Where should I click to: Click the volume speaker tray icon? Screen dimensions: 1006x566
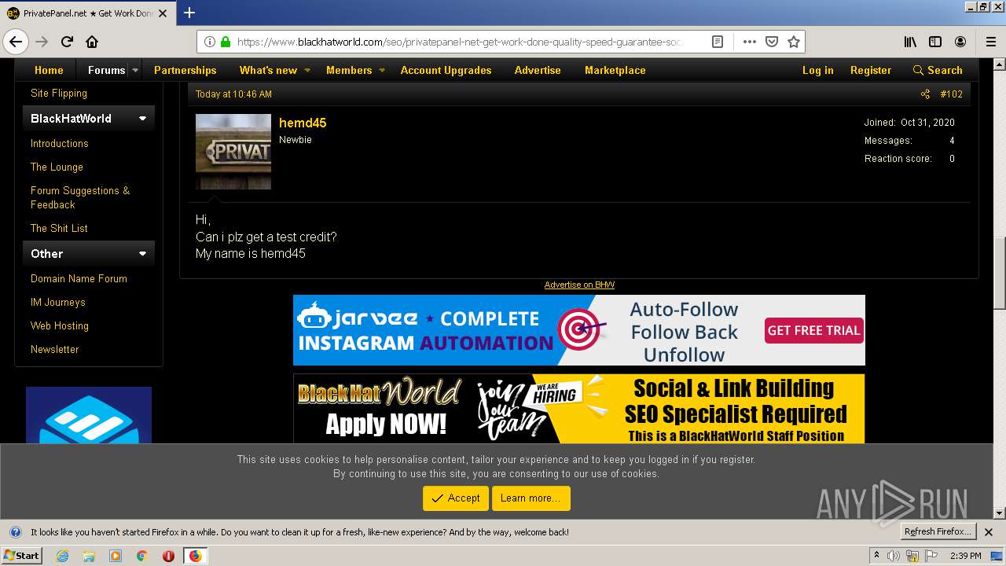click(894, 556)
